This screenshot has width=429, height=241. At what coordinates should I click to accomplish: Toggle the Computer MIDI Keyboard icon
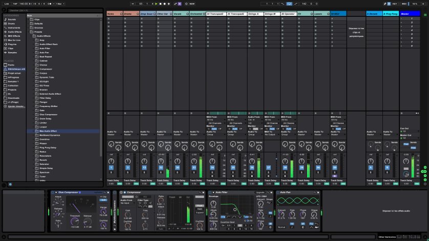pos(389,4)
